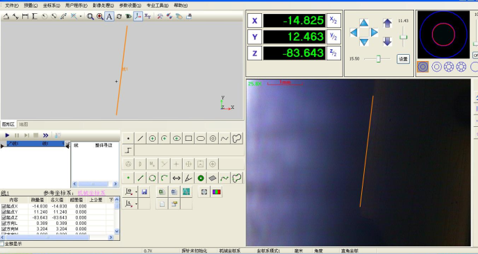Select the zoom magnifier tool in toolbar
The height and width of the screenshot is (254, 478).
(x=90, y=17)
